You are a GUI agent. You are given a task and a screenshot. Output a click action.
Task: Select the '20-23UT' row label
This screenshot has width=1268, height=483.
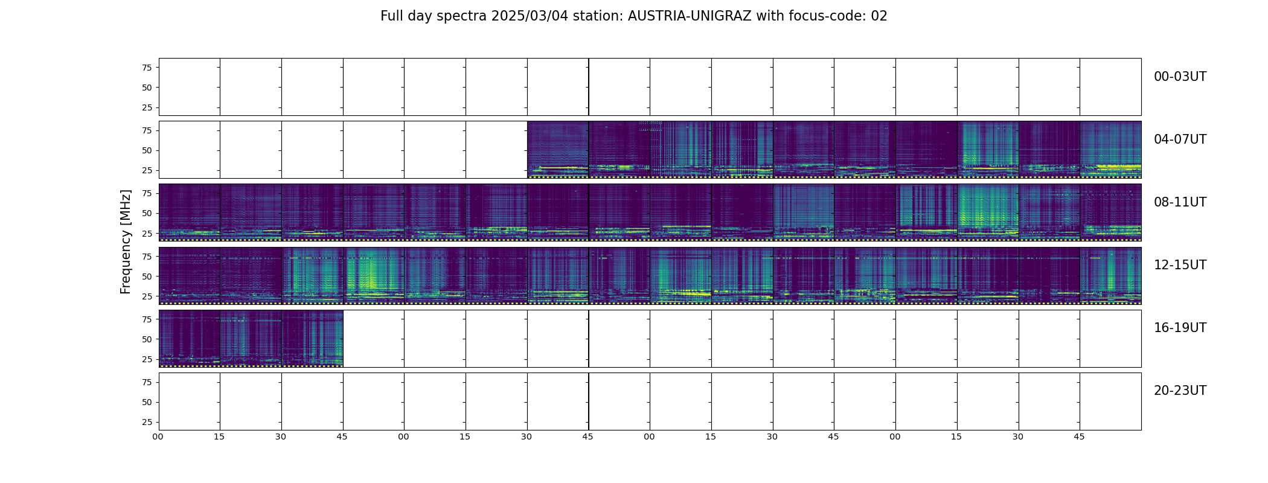click(x=1180, y=391)
